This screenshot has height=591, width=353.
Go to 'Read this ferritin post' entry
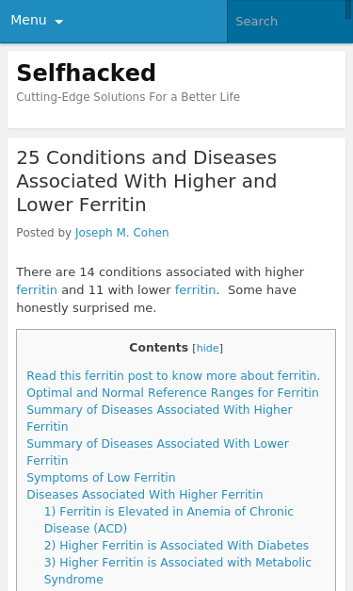click(173, 376)
